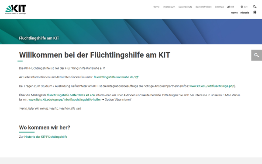The height and width of the screenshot is (164, 262).
Task: Open the KIT main site link
Action: pos(231,7)
